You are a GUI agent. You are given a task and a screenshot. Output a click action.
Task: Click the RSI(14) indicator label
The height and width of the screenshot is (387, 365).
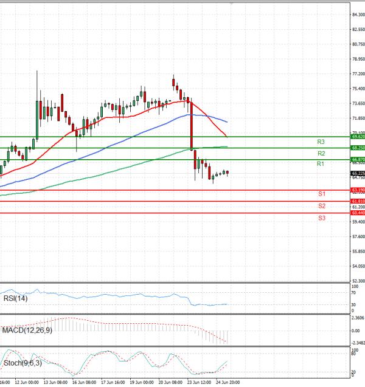(x=15, y=298)
